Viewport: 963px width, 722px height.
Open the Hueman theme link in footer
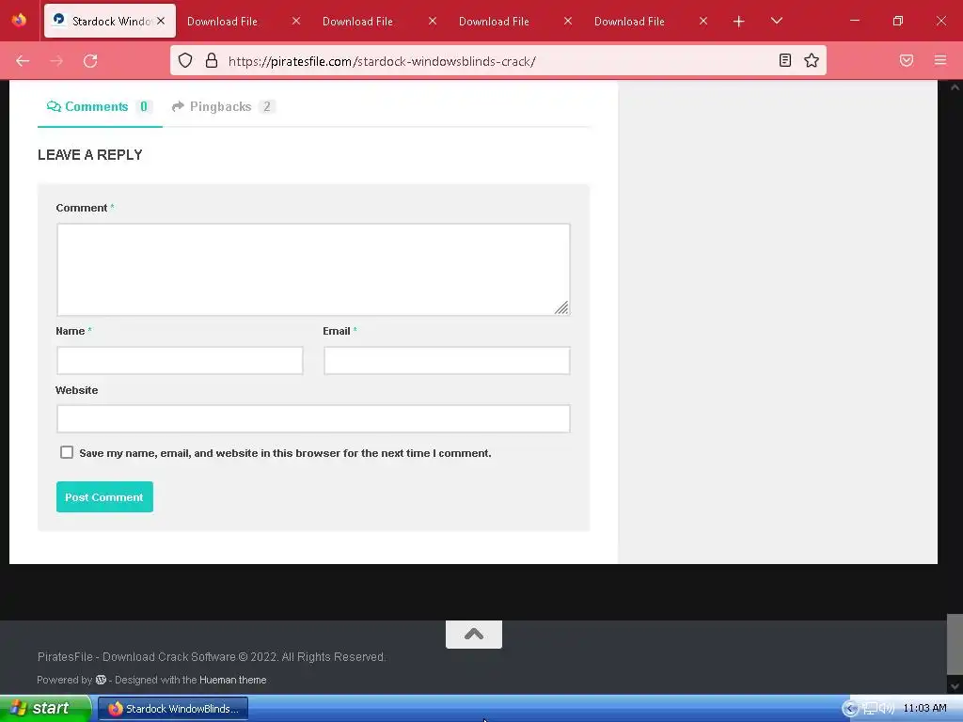pos(233,680)
